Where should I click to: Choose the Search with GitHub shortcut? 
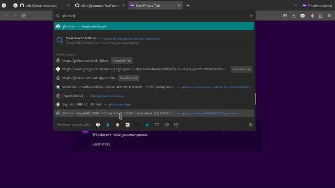[x=154, y=40]
